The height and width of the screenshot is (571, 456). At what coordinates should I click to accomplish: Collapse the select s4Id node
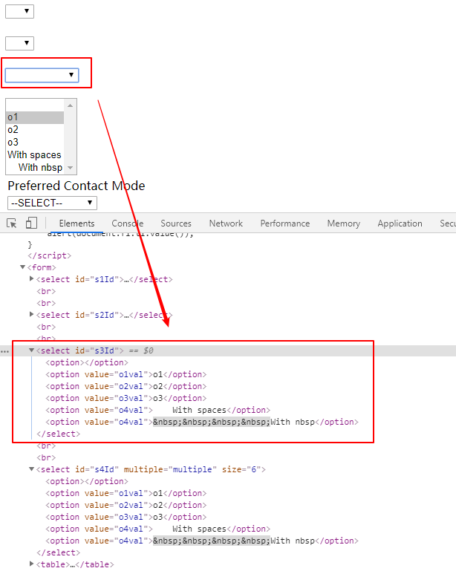click(x=31, y=469)
